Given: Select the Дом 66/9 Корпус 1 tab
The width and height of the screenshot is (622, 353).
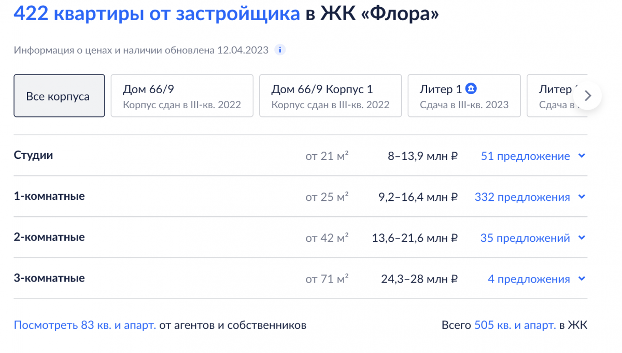Looking at the screenshot, I should pyautogui.click(x=331, y=96).
